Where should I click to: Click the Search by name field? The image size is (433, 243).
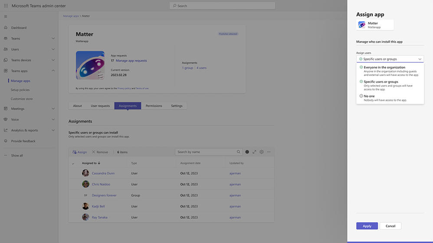209,152
